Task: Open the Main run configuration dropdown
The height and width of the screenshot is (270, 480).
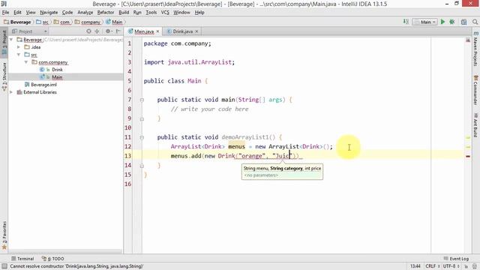Action: click(424, 22)
